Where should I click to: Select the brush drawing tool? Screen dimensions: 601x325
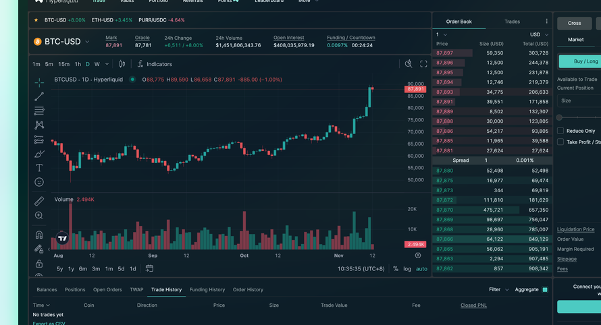coord(39,154)
